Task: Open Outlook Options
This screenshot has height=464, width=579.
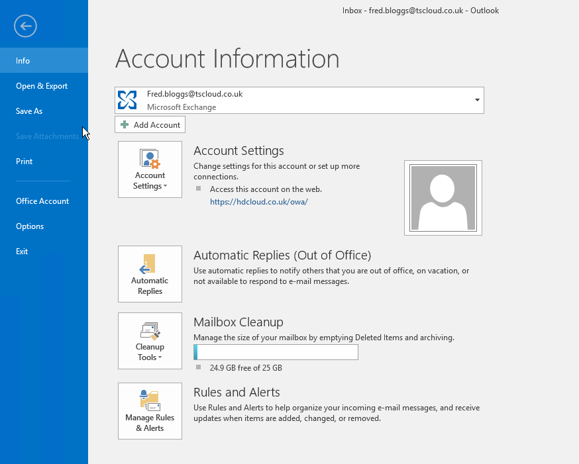Action: (x=44, y=226)
